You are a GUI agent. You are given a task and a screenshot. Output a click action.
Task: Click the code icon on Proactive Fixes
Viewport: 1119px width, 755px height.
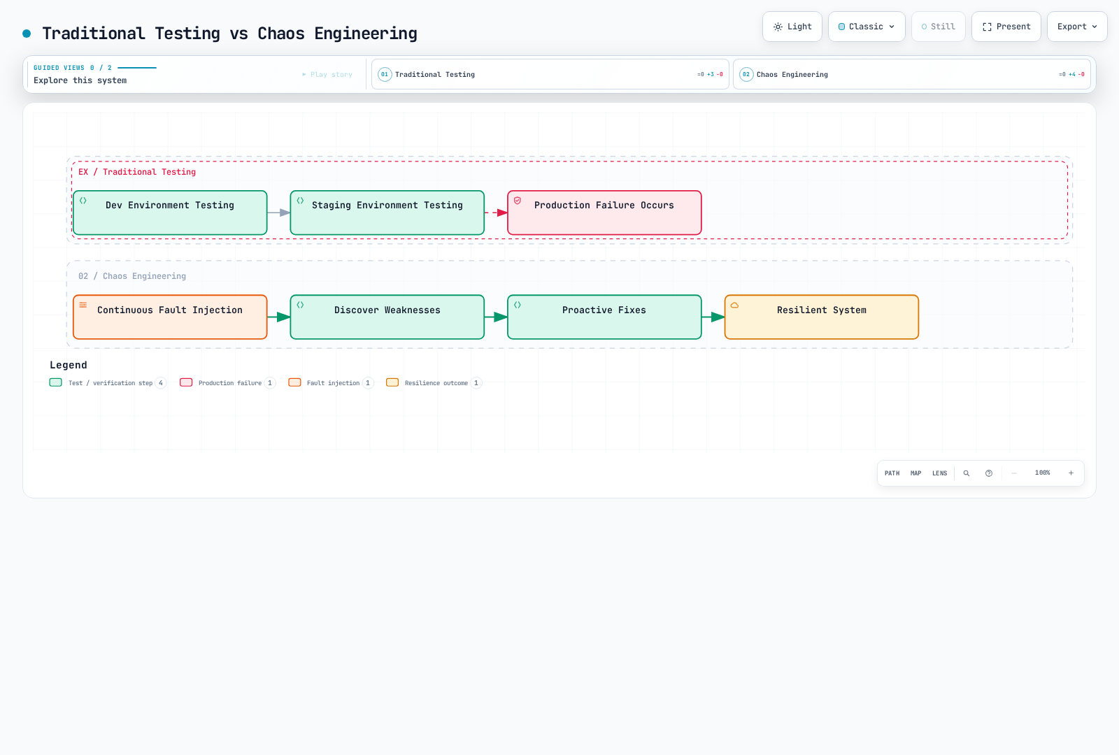[518, 305]
